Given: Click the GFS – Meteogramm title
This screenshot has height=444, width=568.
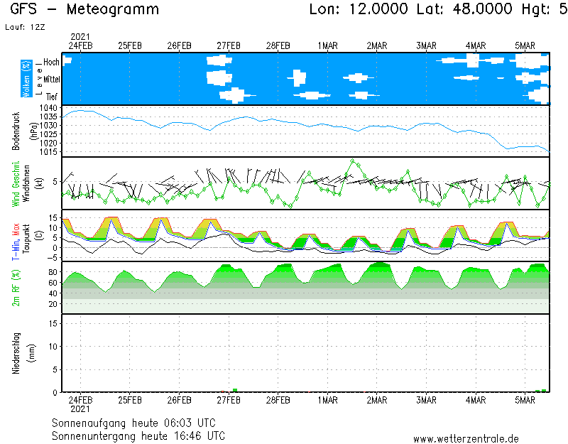Looking at the screenshot, I should pyautogui.click(x=85, y=10).
